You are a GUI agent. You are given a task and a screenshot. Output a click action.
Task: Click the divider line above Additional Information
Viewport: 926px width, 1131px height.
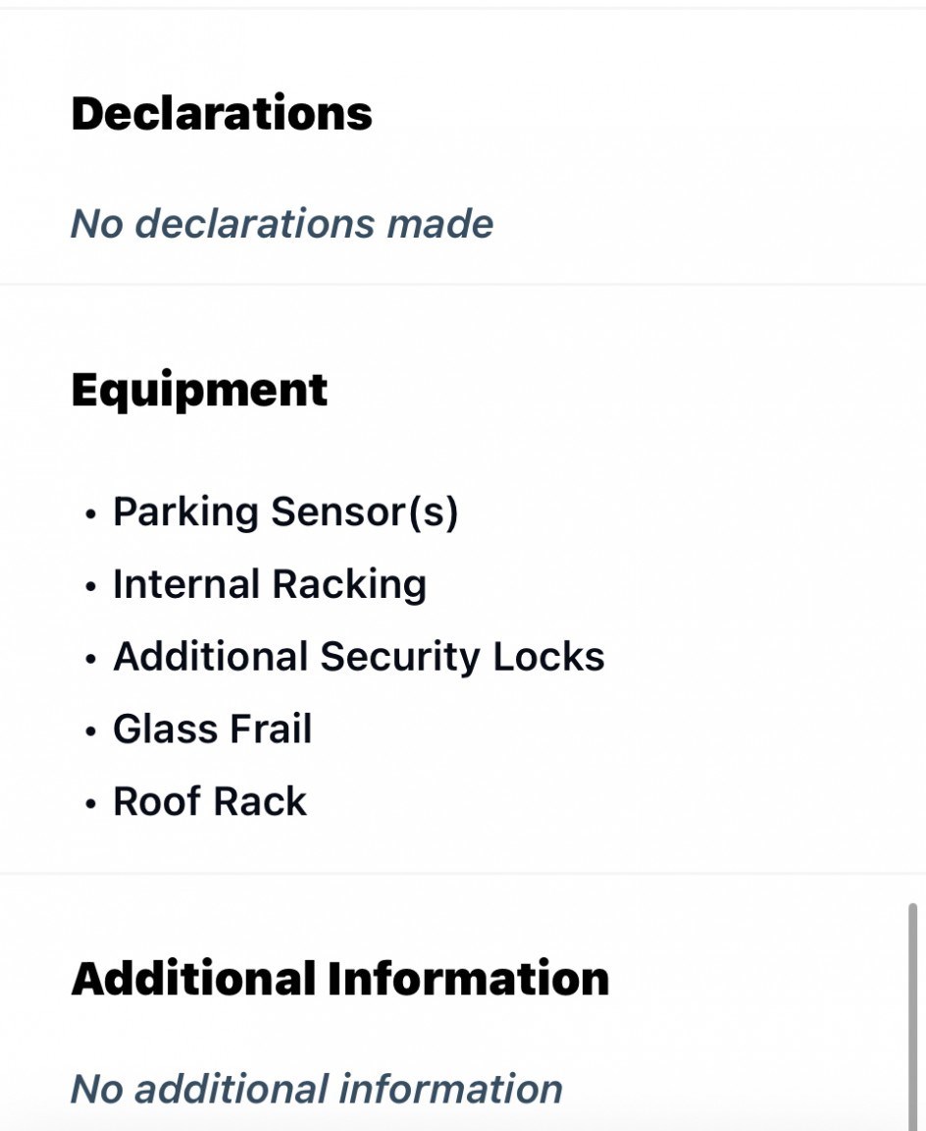(x=463, y=873)
